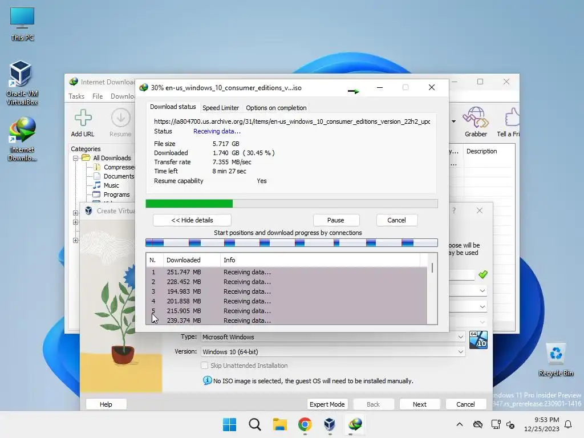Open This PC desktop icon
The height and width of the screenshot is (438, 584).
(x=22, y=24)
